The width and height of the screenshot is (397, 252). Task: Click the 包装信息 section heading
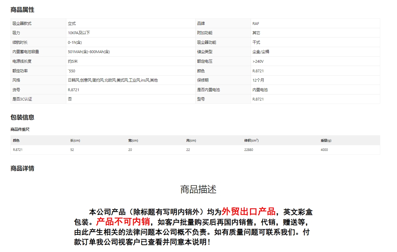pyautogui.click(x=22, y=117)
